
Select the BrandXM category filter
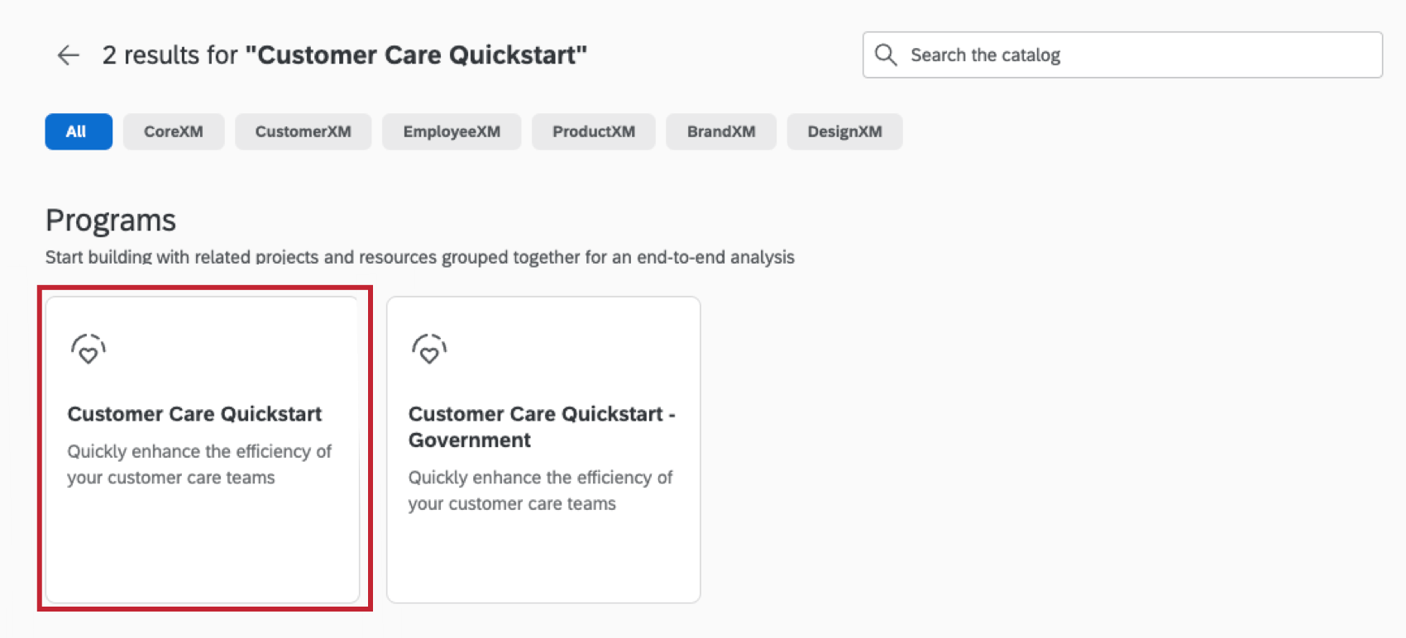(x=720, y=131)
